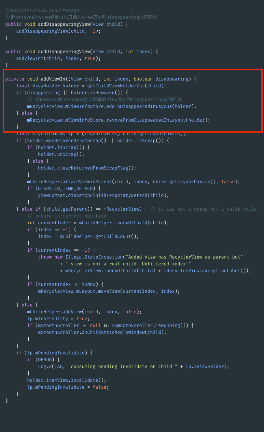Click the "it was not a scrap" comment

coord(203,209)
